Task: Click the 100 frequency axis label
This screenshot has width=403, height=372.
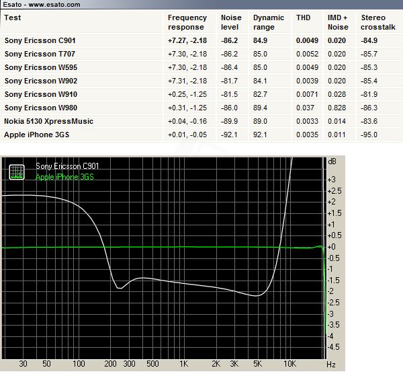Action: [79, 364]
